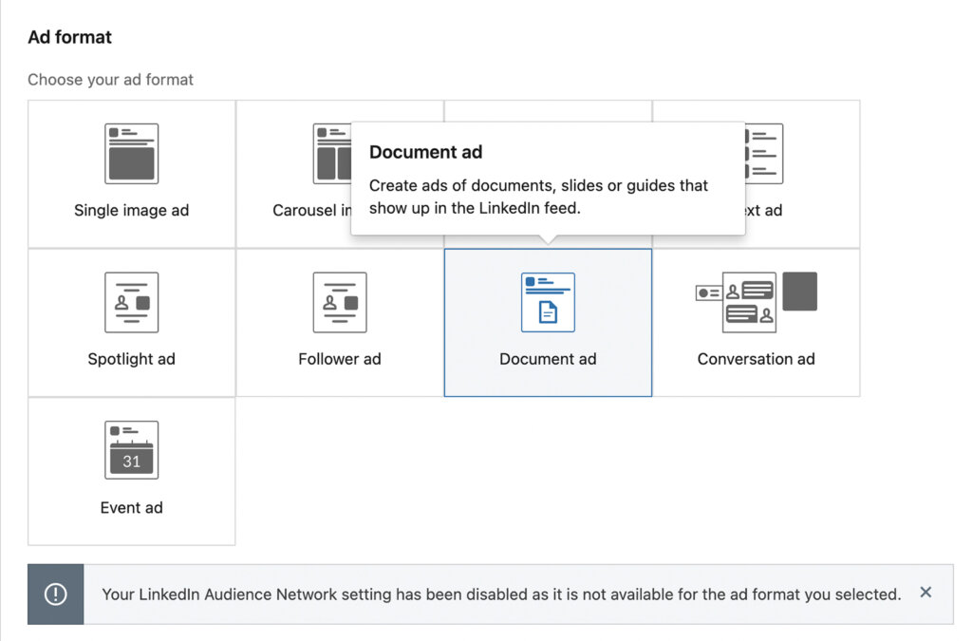Click the gray square in the Conversation ad graphic
This screenshot has height=641, width=972.
point(799,291)
